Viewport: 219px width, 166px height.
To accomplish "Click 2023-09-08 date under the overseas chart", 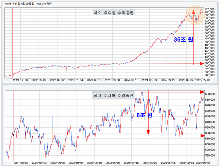I will coord(113,80).
